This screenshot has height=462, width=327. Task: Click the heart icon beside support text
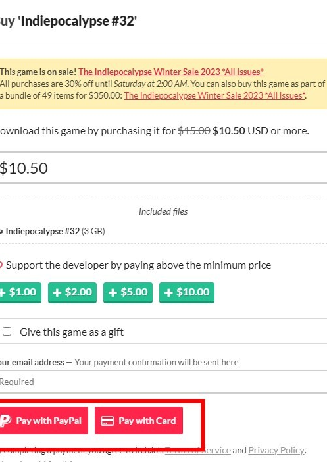(1, 265)
